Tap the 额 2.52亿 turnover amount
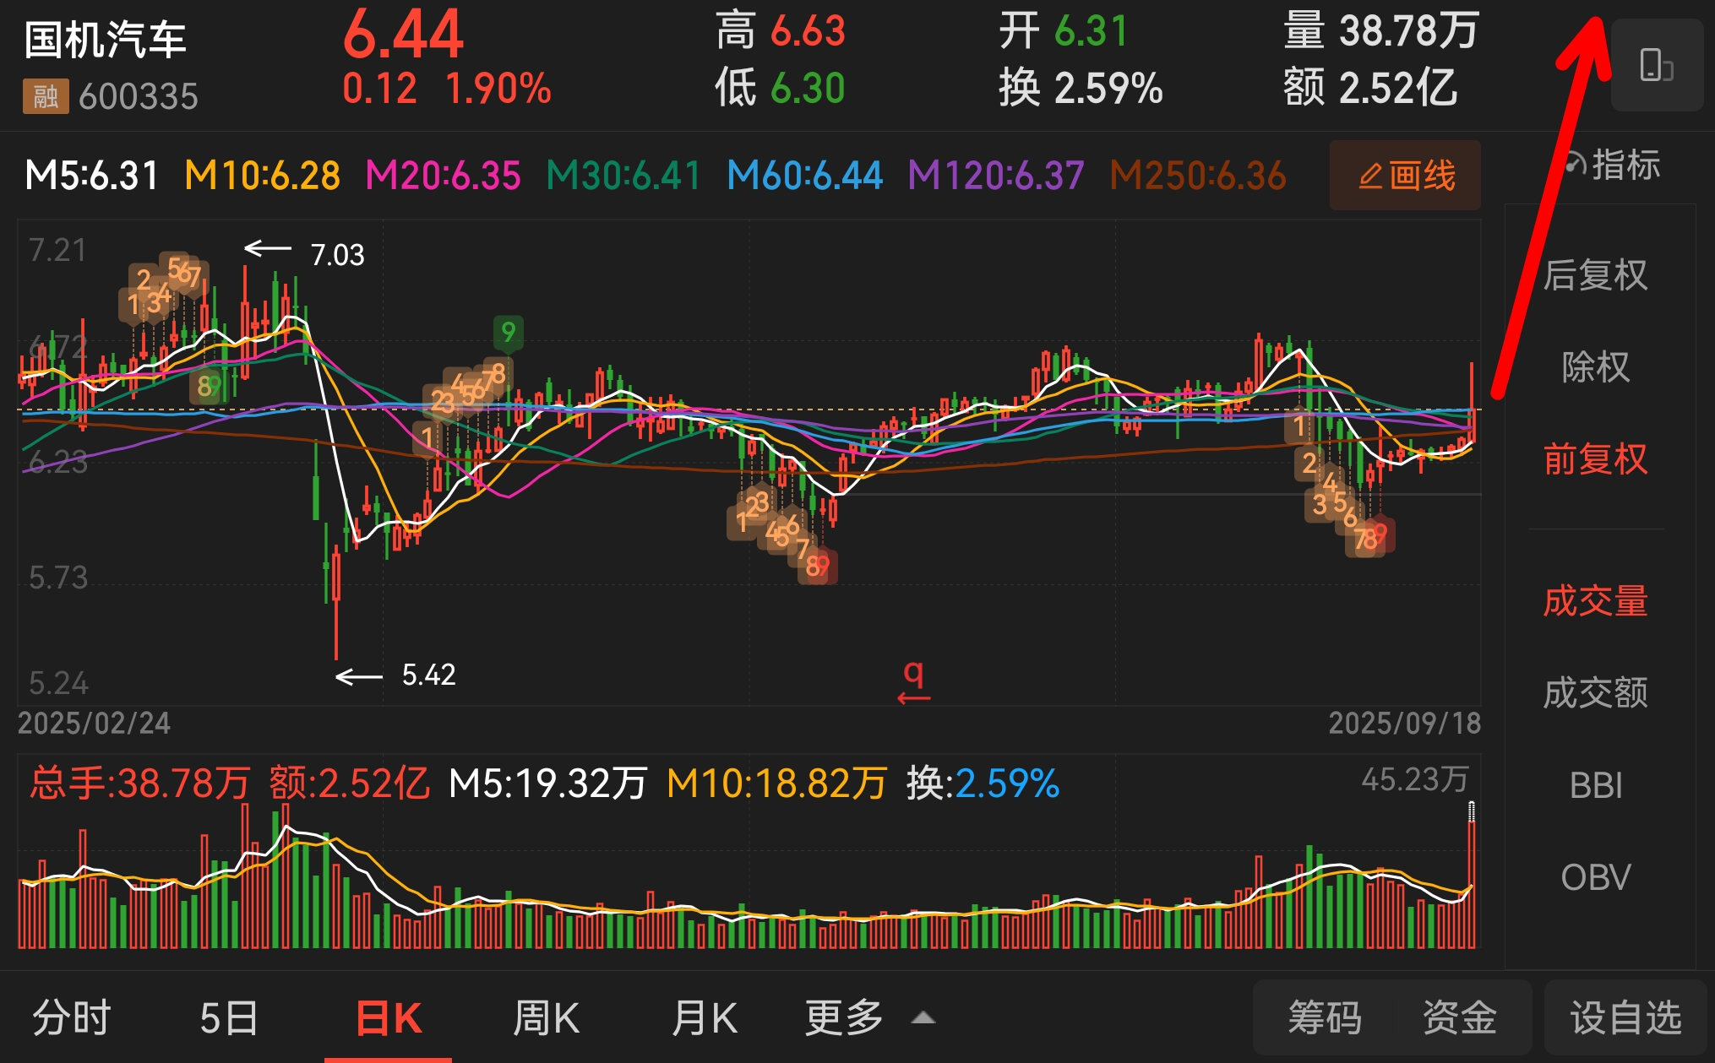The image size is (1715, 1063). 1370,88
